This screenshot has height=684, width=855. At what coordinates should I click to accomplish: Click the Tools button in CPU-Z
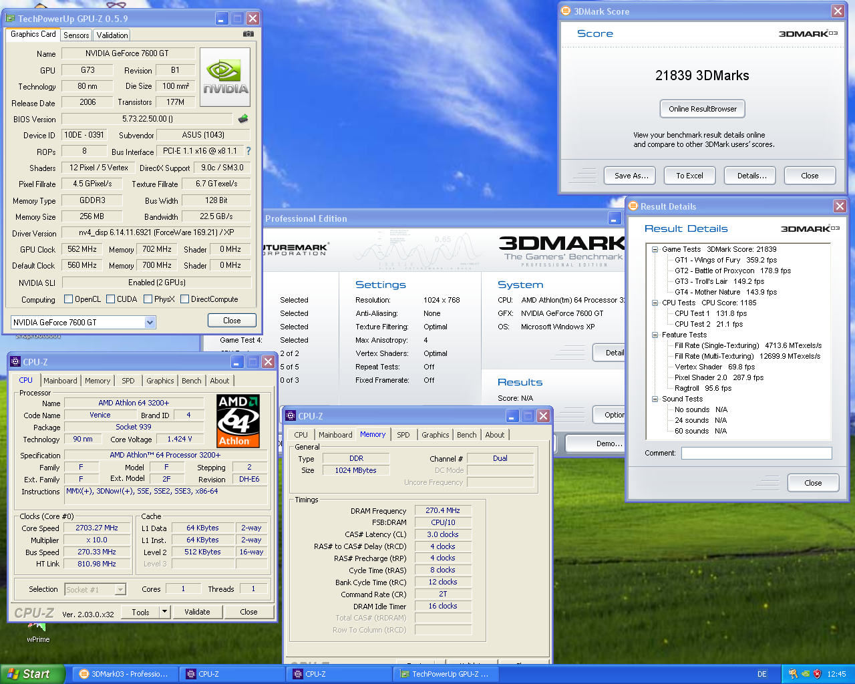140,611
